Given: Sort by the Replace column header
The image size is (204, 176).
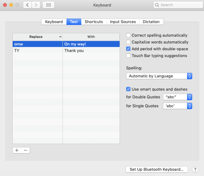Looking at the screenshot, I should (x=37, y=37).
